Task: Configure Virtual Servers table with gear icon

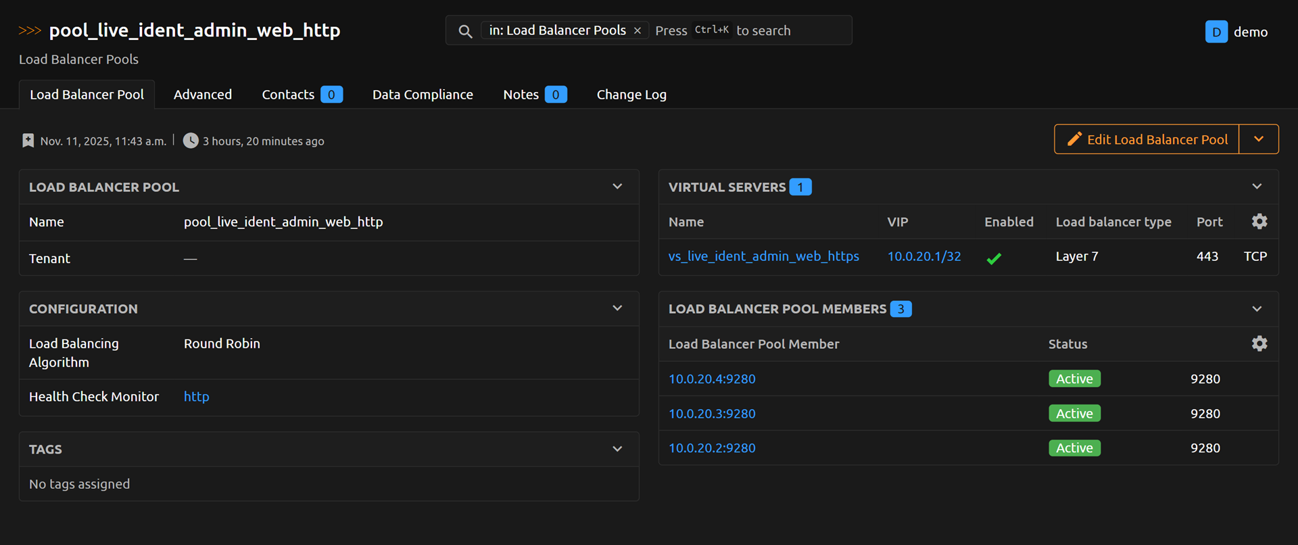Action: [x=1259, y=222]
